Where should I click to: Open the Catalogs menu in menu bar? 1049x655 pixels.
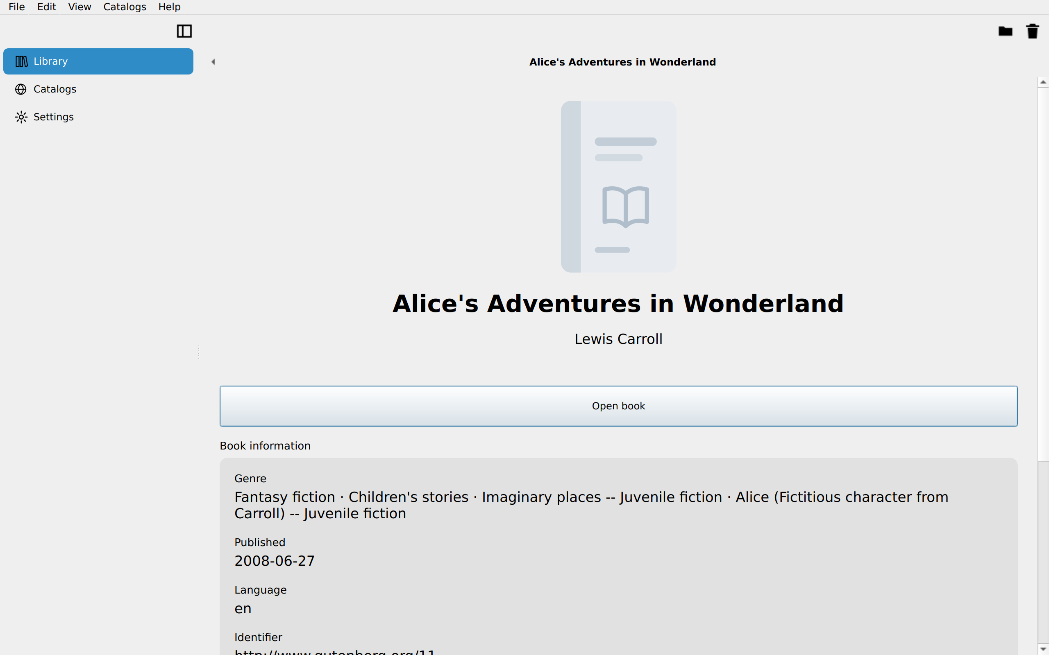pos(125,7)
